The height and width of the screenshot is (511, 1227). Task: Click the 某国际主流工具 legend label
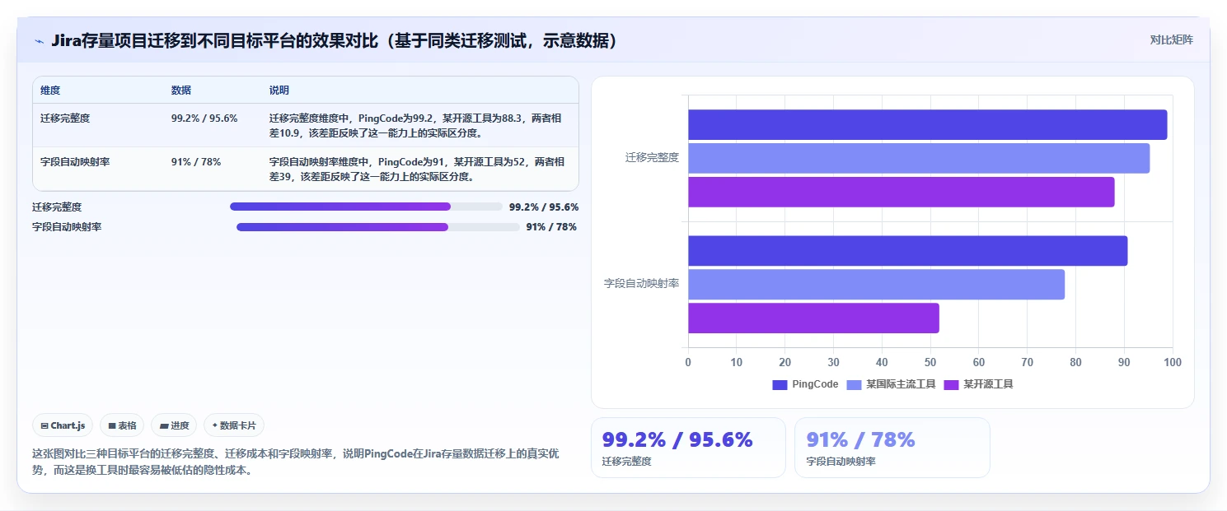[x=901, y=384]
